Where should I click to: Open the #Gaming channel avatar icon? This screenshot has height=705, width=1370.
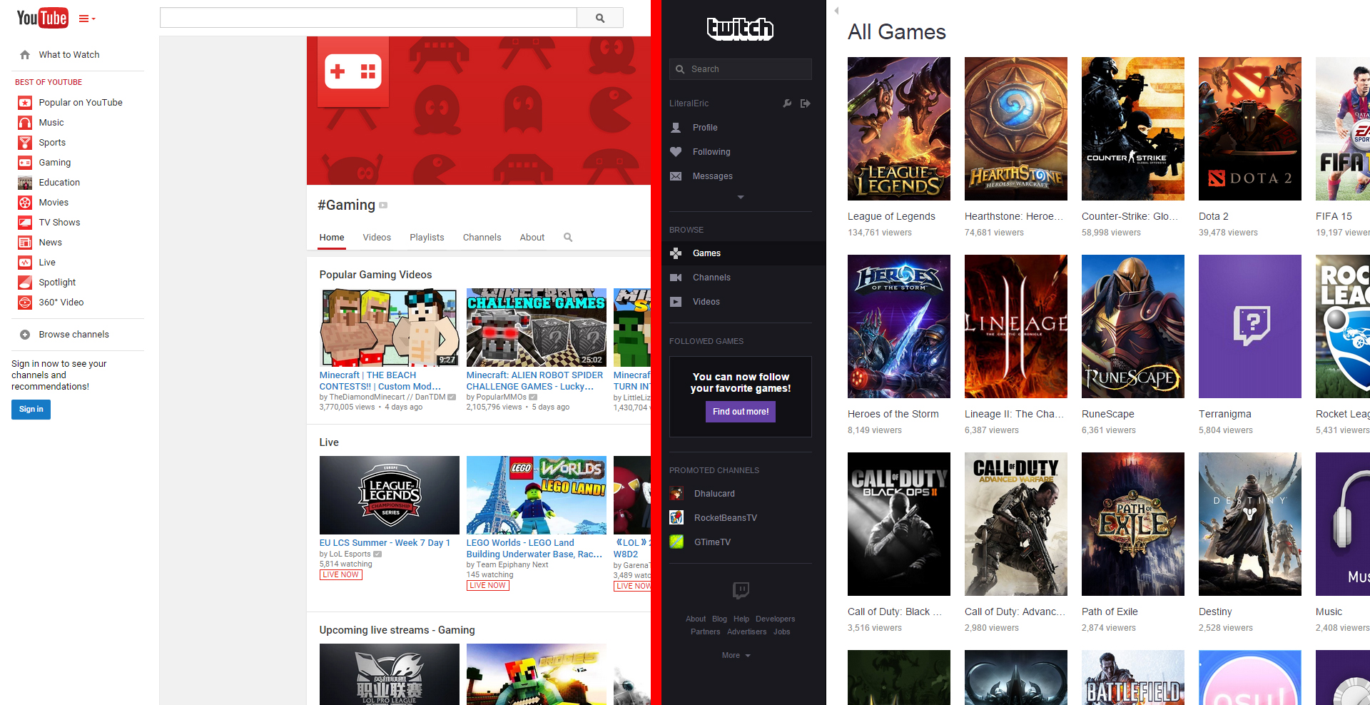pyautogui.click(x=352, y=71)
